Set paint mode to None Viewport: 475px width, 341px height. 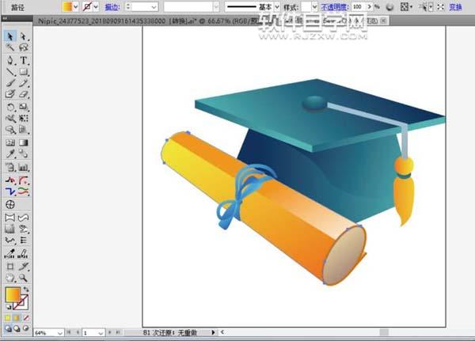pos(28,319)
